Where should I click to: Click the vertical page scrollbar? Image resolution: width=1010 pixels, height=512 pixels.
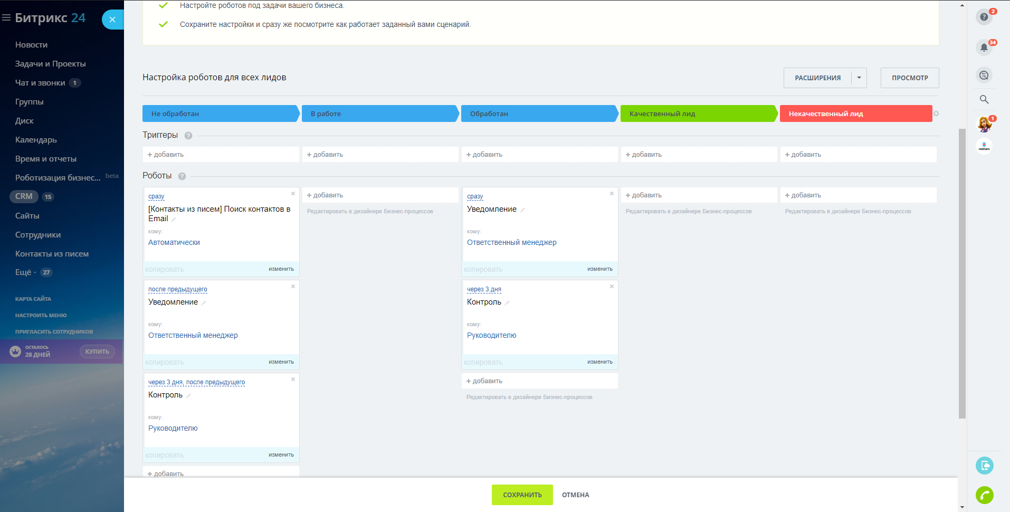coord(962,273)
